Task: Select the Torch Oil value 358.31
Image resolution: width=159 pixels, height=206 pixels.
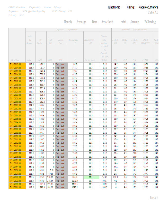Action: 50,177
